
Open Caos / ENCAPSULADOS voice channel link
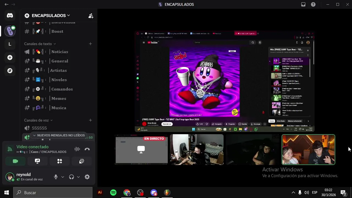click(48, 152)
